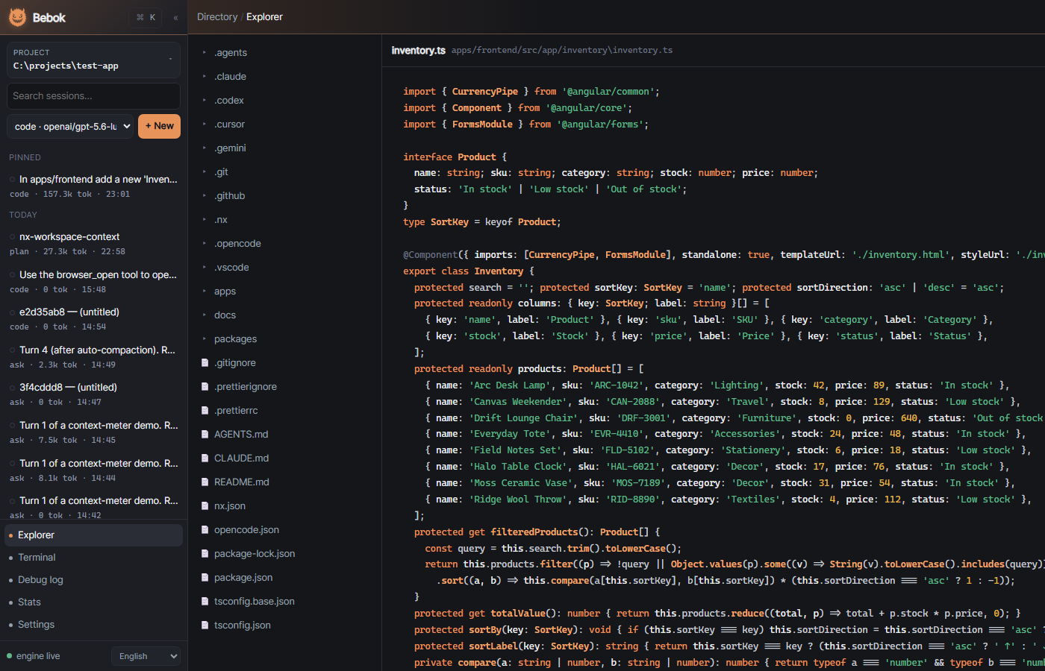Click the apps/frontend/src/app/inventory file path
Screen dimensions: 1045x671
[562, 51]
